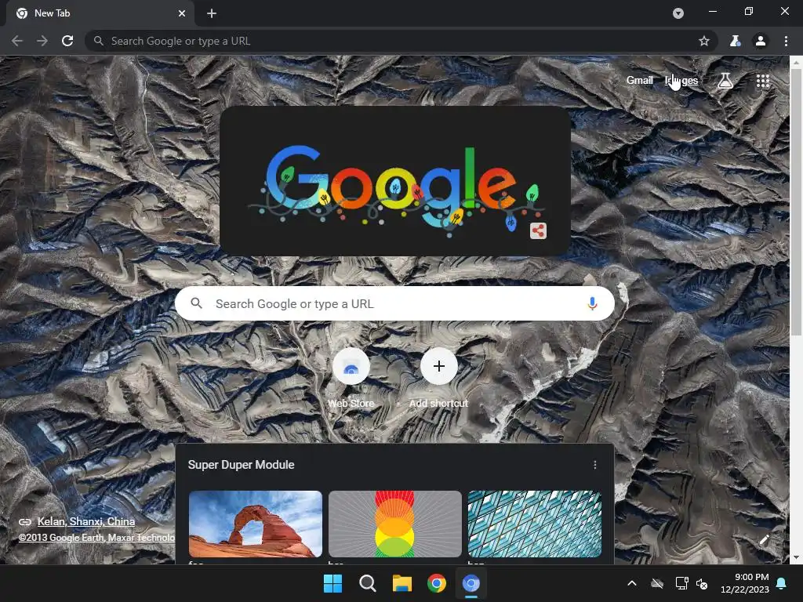The image size is (803, 602).
Task: Click the Super Duper Module title
Action: pyautogui.click(x=242, y=465)
